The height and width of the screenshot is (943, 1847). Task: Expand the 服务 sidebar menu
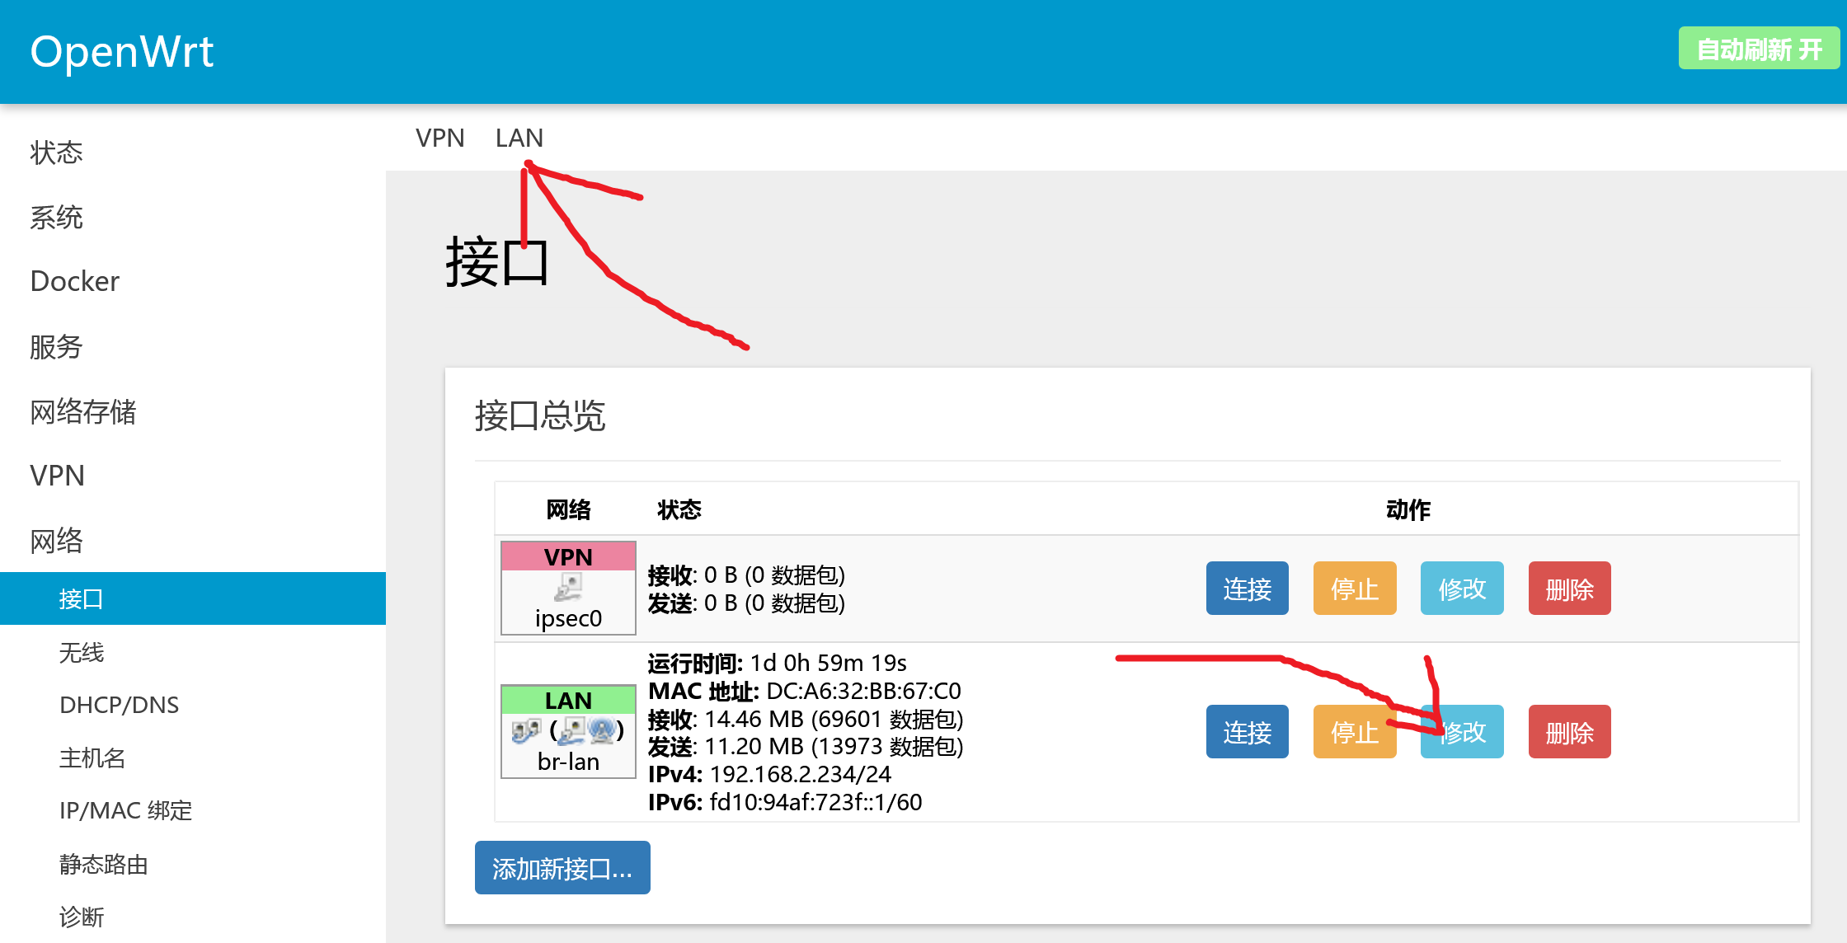tap(56, 347)
